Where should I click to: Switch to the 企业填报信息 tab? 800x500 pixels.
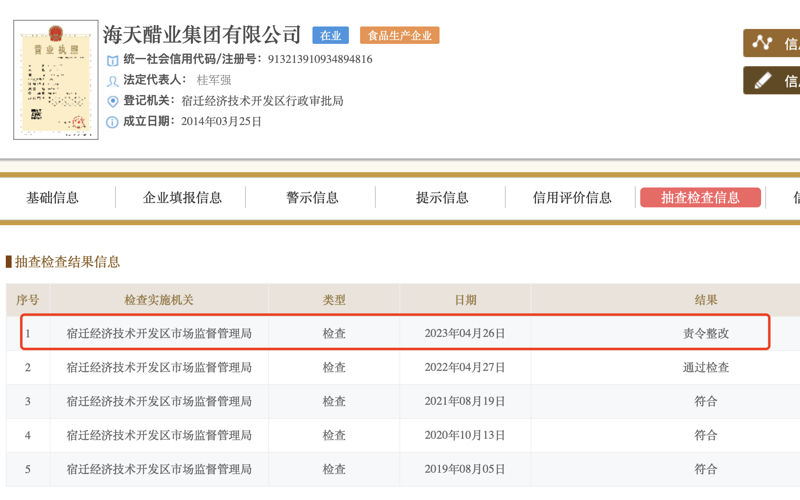182,197
